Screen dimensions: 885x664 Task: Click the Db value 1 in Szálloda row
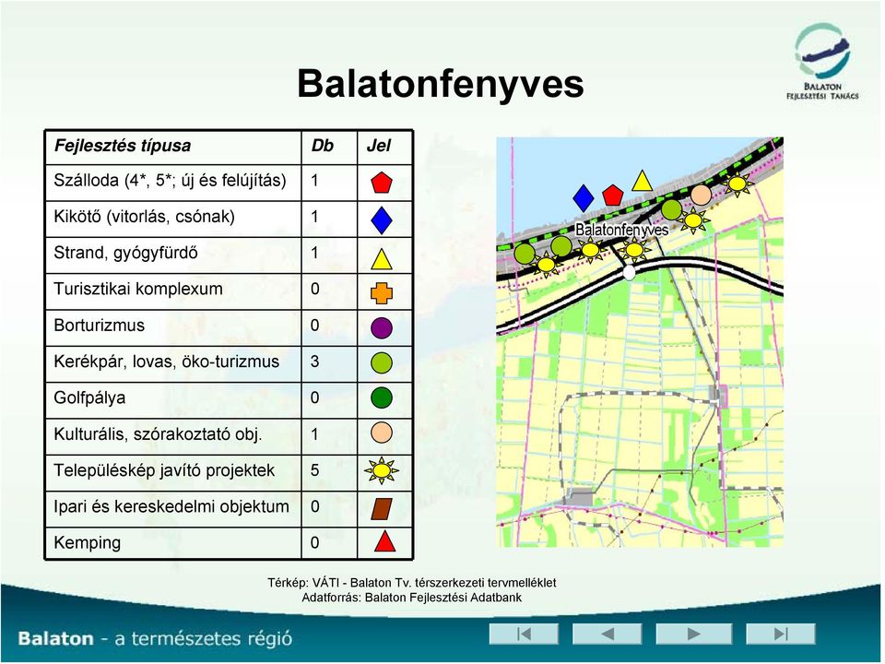(x=314, y=181)
